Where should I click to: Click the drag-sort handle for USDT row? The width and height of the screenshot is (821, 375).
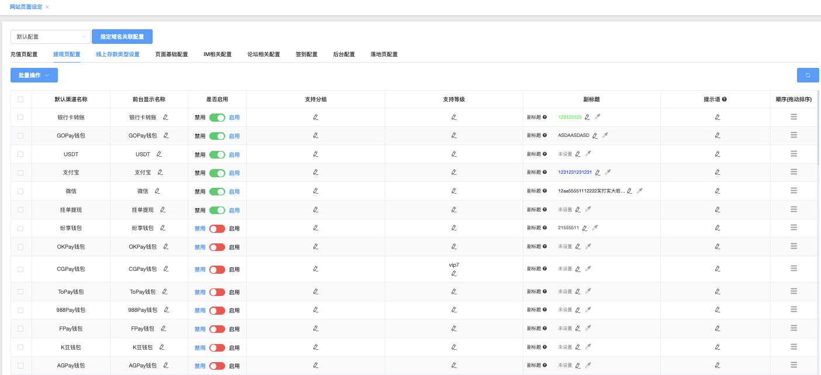click(794, 154)
